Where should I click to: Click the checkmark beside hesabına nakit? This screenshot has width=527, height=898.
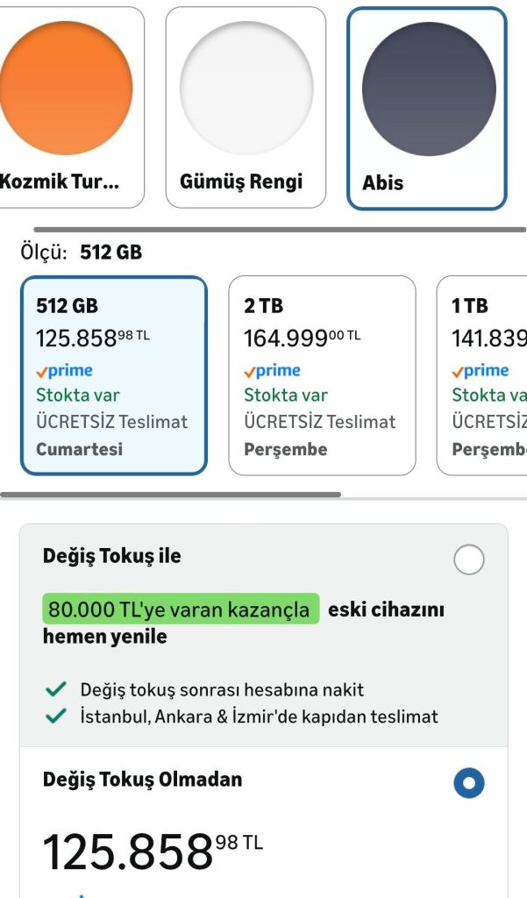pos(57,689)
